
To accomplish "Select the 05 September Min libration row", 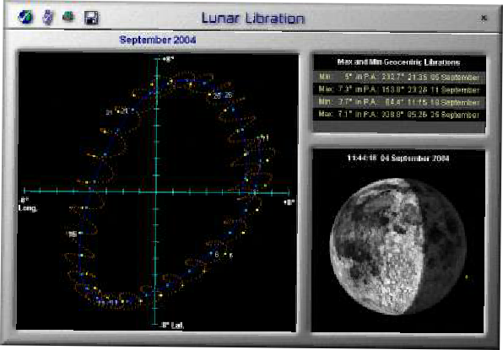I will [x=399, y=78].
